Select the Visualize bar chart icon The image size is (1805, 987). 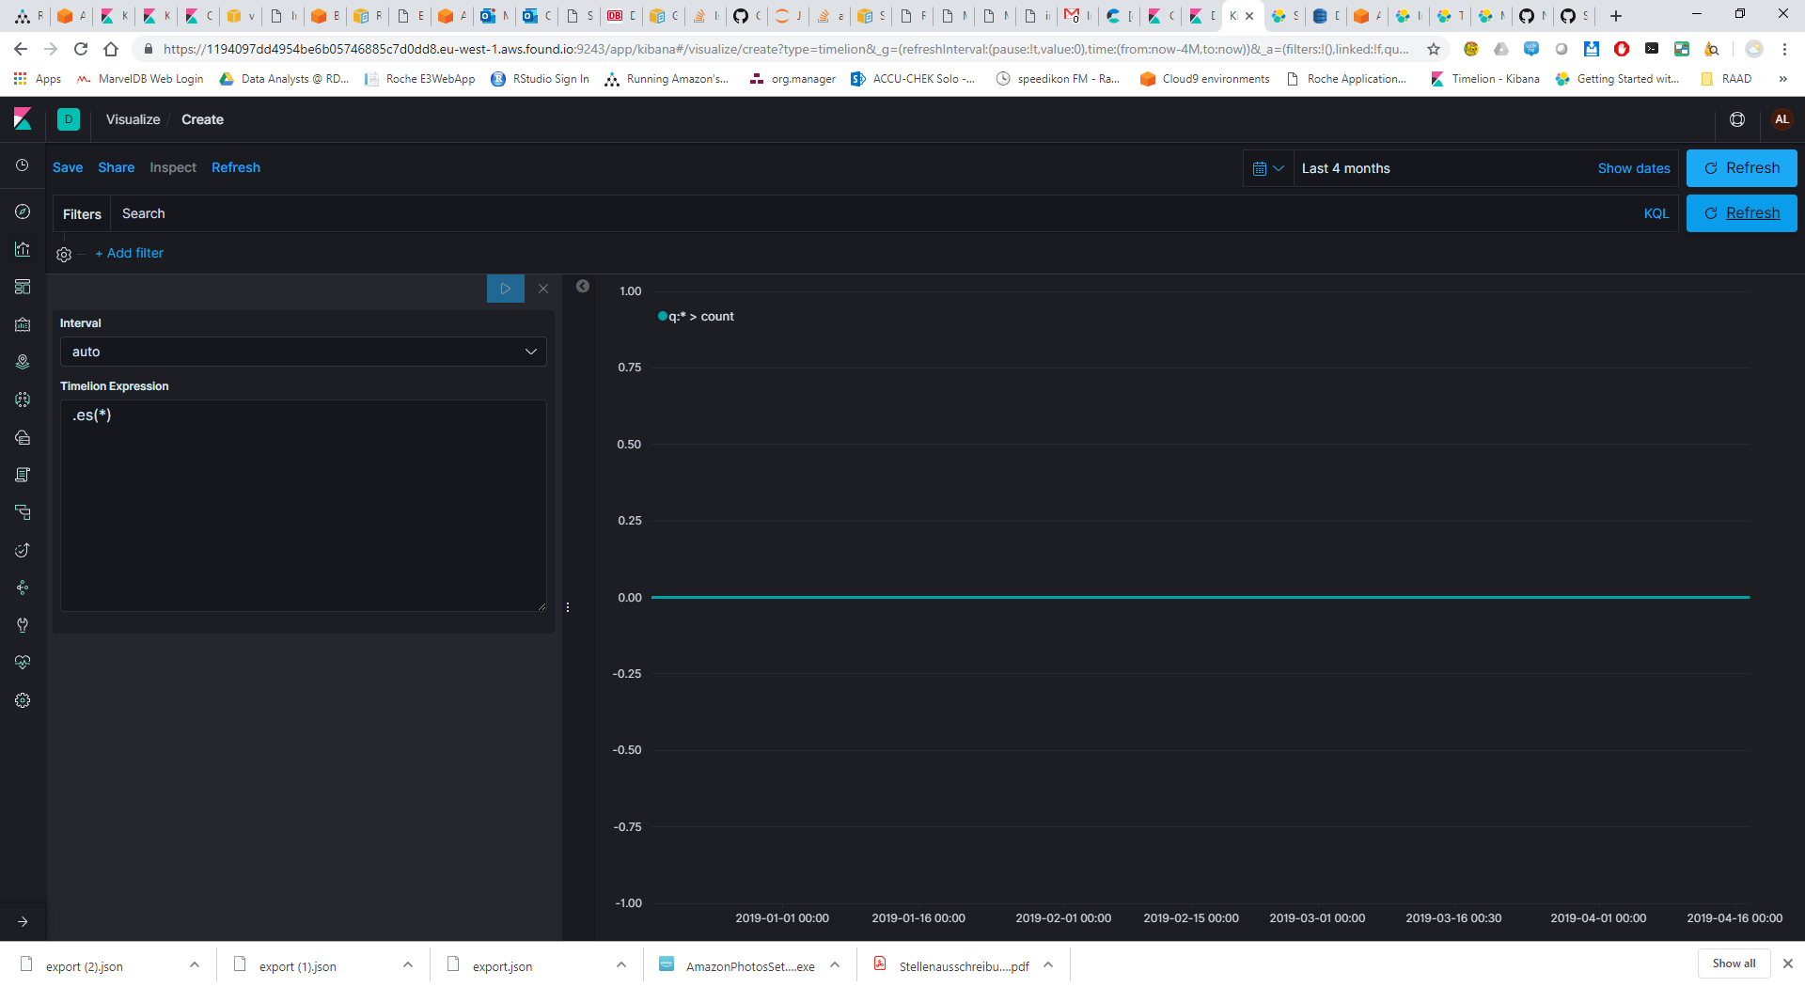tap(22, 249)
